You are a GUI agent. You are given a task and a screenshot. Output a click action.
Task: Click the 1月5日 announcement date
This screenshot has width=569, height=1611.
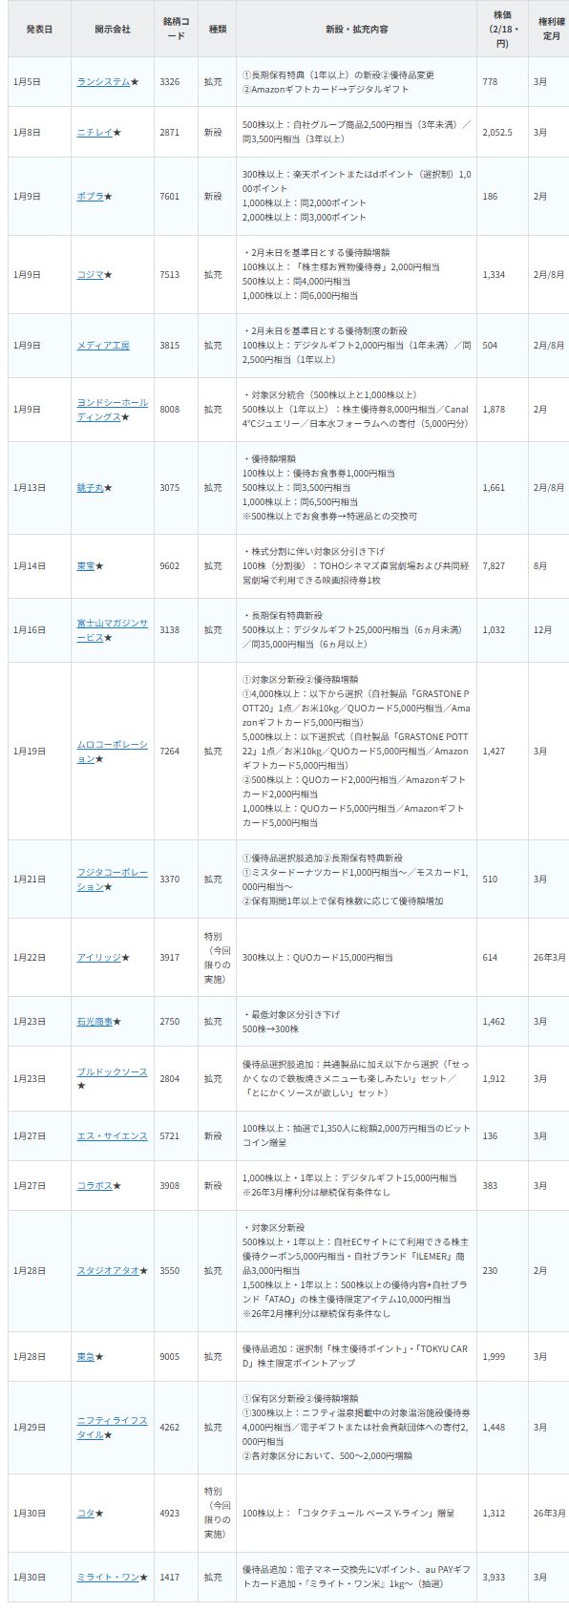(x=27, y=82)
